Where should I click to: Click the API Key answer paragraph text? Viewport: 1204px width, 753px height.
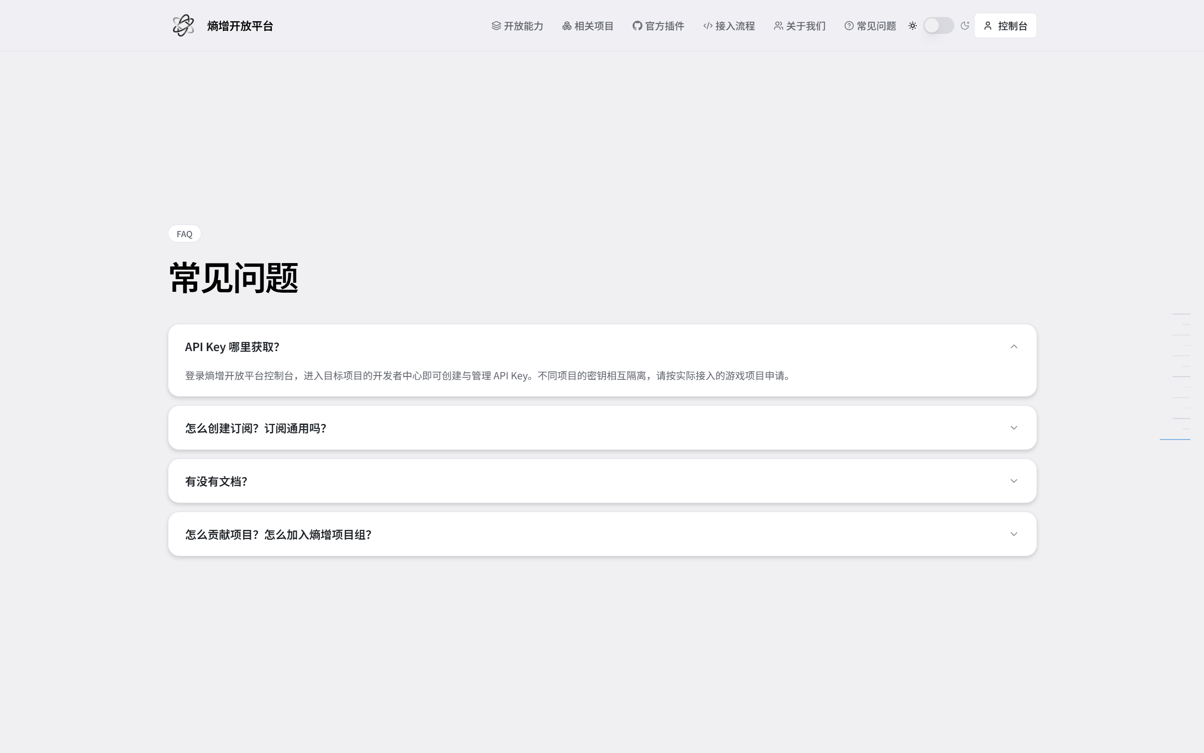click(x=489, y=376)
